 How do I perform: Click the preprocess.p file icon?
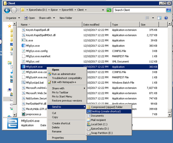(x=23, y=114)
